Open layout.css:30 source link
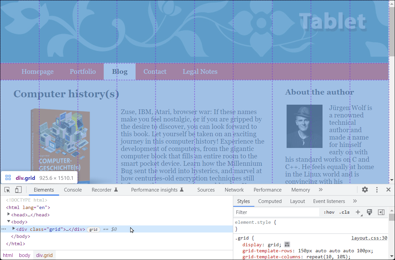This screenshot has height=260, width=395. (x=369, y=238)
